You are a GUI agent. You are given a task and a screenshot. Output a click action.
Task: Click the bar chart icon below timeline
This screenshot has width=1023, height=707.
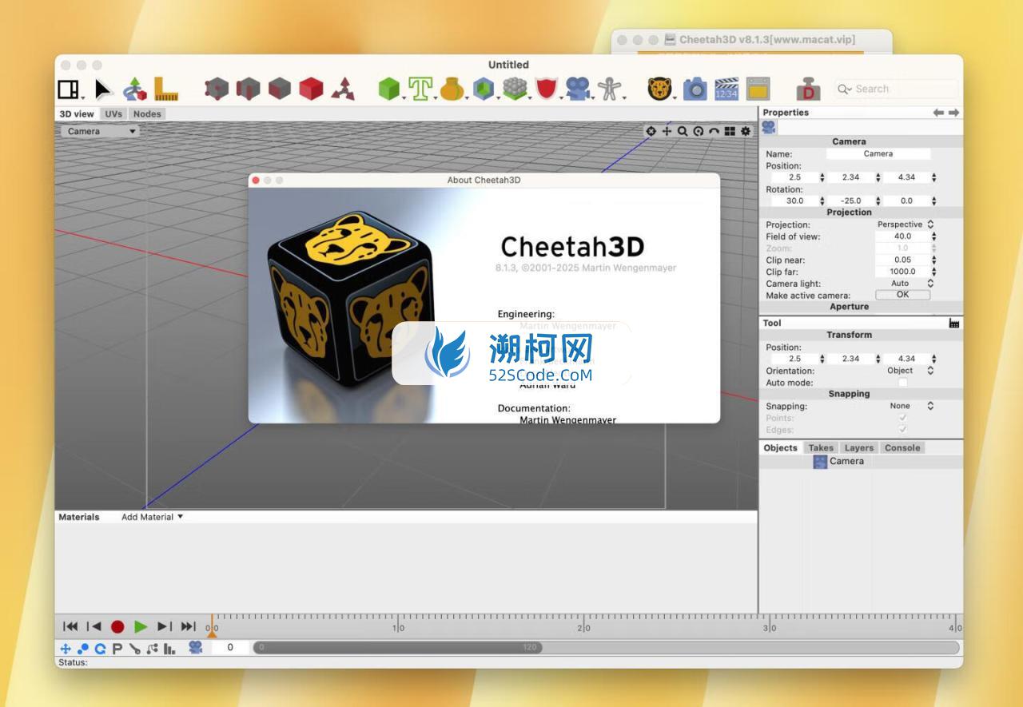point(169,649)
